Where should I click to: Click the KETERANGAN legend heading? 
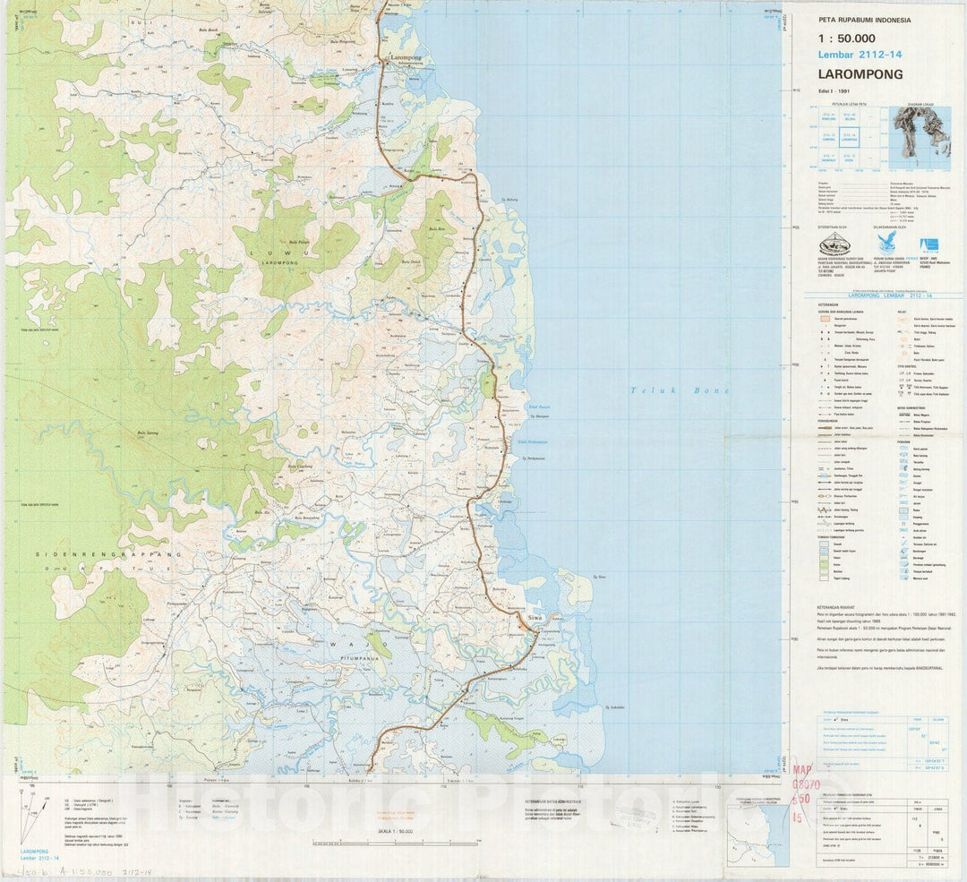click(828, 304)
